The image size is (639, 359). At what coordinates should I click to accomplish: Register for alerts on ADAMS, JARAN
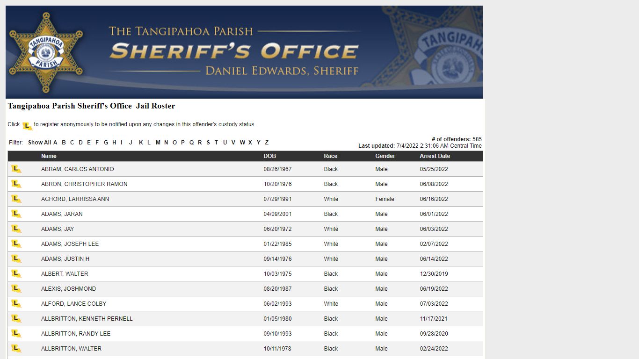point(16,214)
